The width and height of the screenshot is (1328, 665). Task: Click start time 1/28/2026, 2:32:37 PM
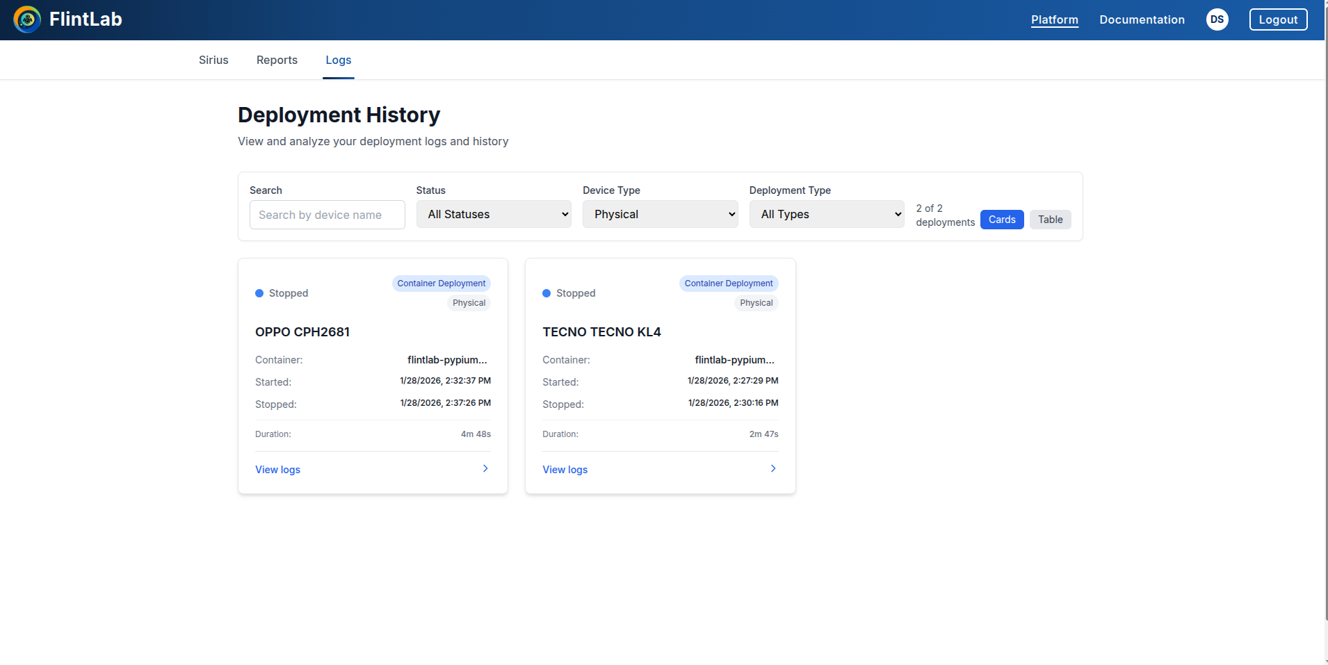[446, 381]
